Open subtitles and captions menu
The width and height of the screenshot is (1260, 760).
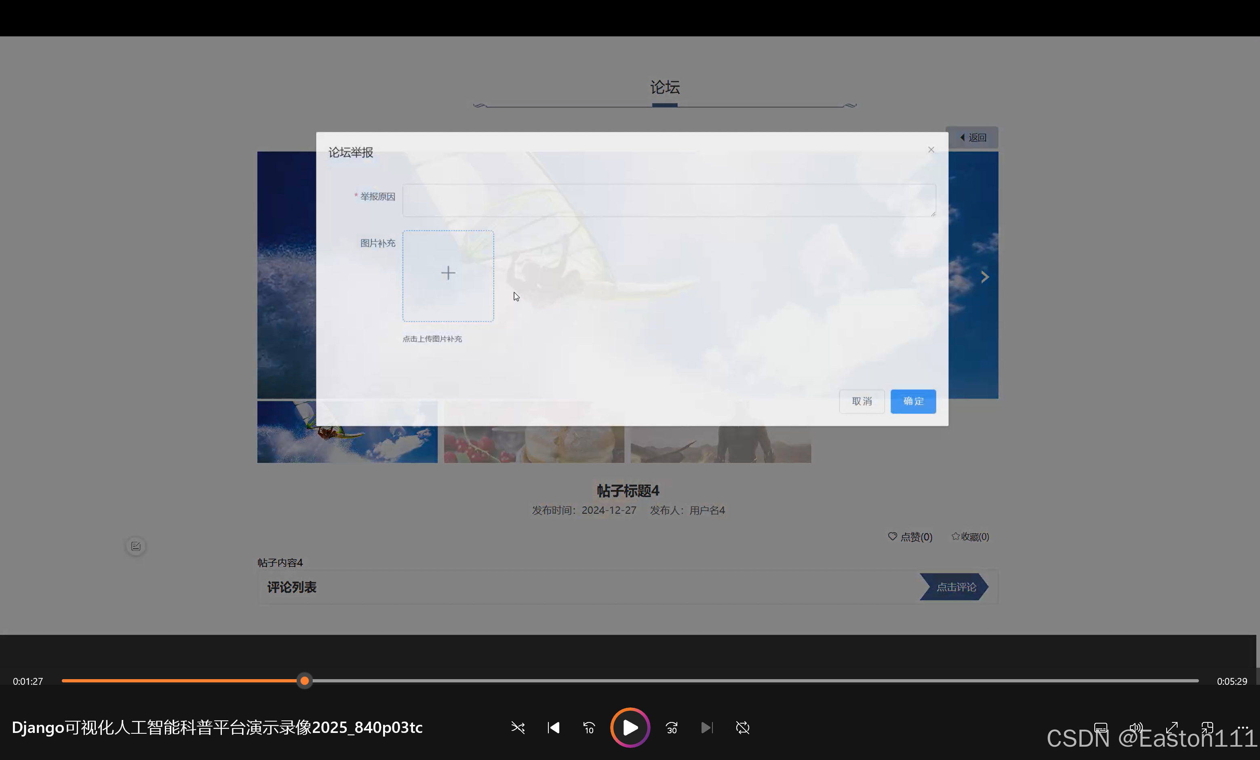coord(1100,727)
